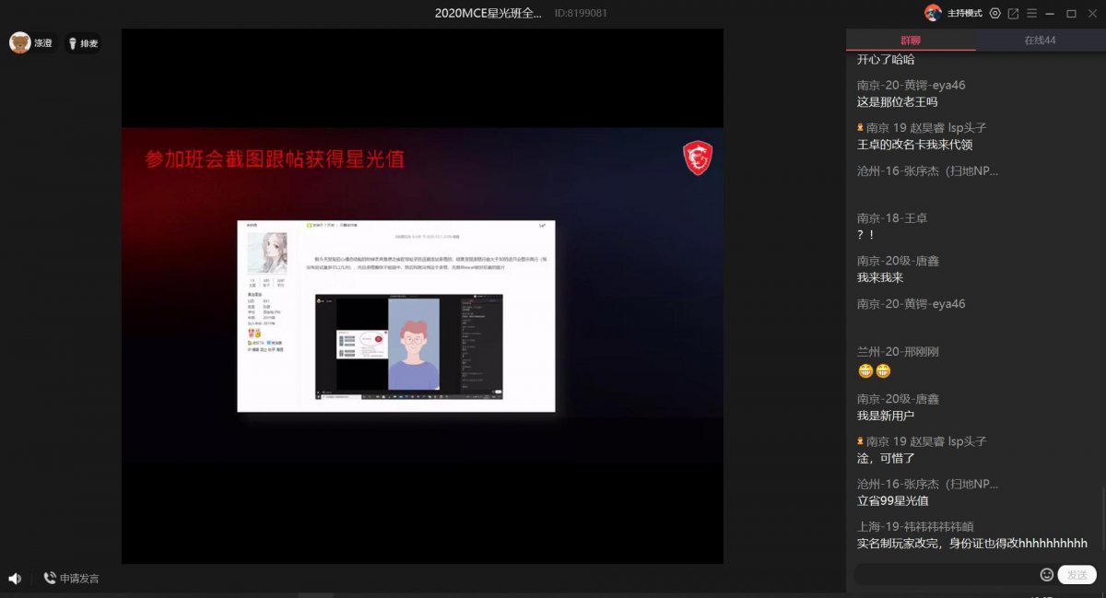Open the three-line menu in title bar
Screen dimensions: 1106x598
1031,13
